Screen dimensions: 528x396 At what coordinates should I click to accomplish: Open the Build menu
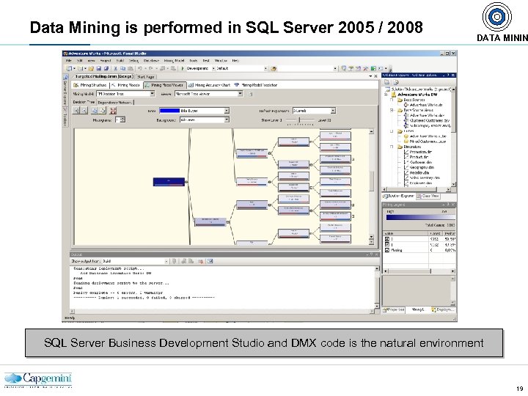[120, 61]
